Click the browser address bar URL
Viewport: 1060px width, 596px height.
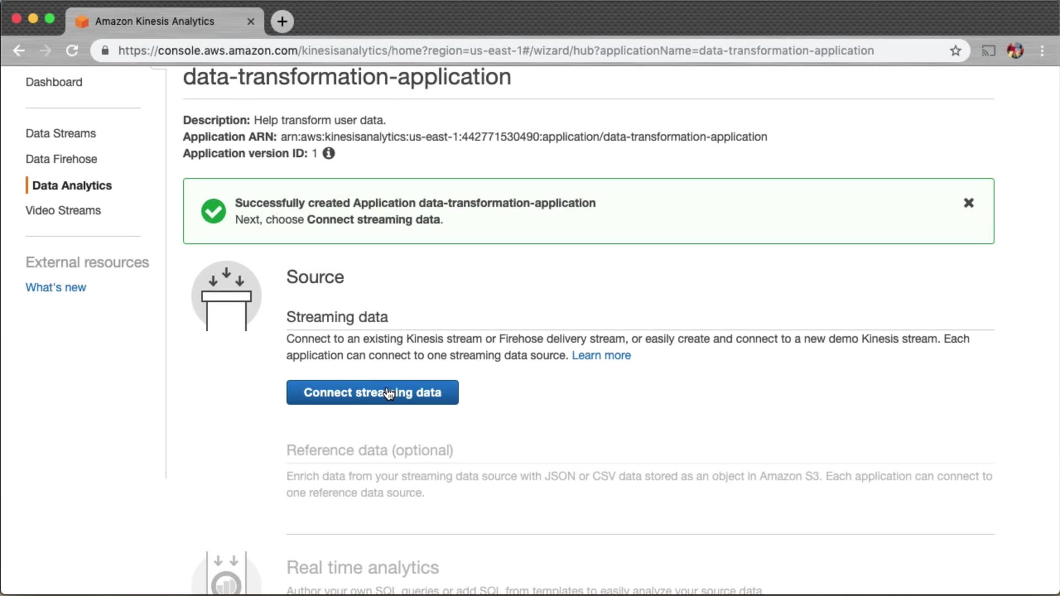click(495, 51)
